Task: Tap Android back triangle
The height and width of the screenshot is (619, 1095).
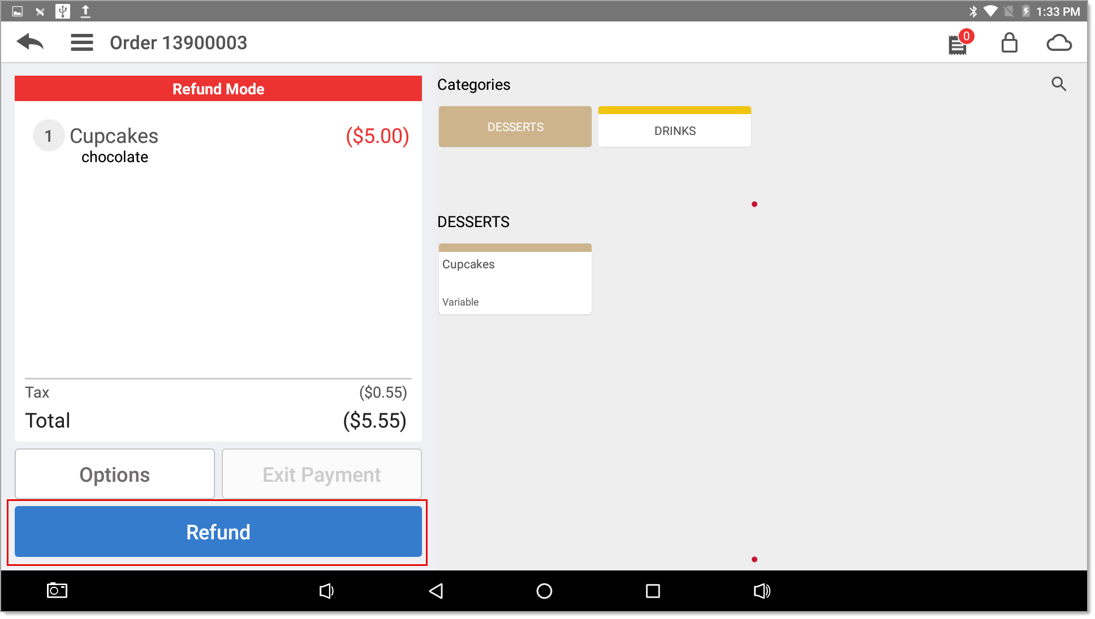Action: [x=436, y=591]
